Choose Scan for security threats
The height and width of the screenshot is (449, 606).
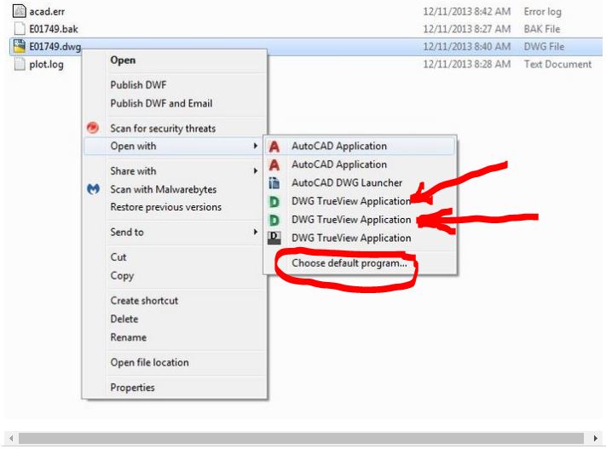click(163, 128)
